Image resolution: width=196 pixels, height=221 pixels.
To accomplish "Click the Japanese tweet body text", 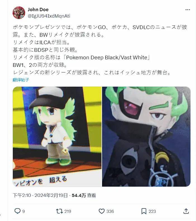I will coord(100,50).
